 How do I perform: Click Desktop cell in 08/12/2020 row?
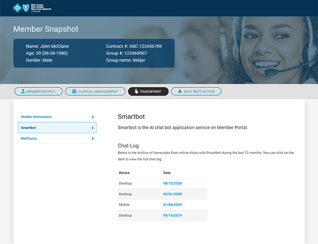click(x=125, y=184)
